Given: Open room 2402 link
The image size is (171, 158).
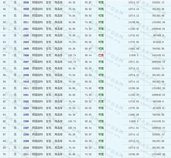Looking at the screenshot, I should click(26, 35).
